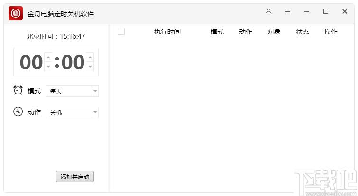Click the 添加并启动 button
Image resolution: width=358 pixels, height=196 pixels.
75,177
